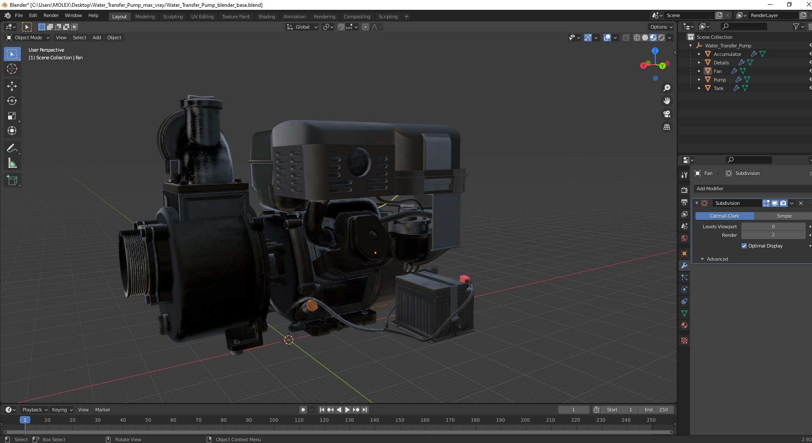Remove the Subdivision modifier

[801, 203]
